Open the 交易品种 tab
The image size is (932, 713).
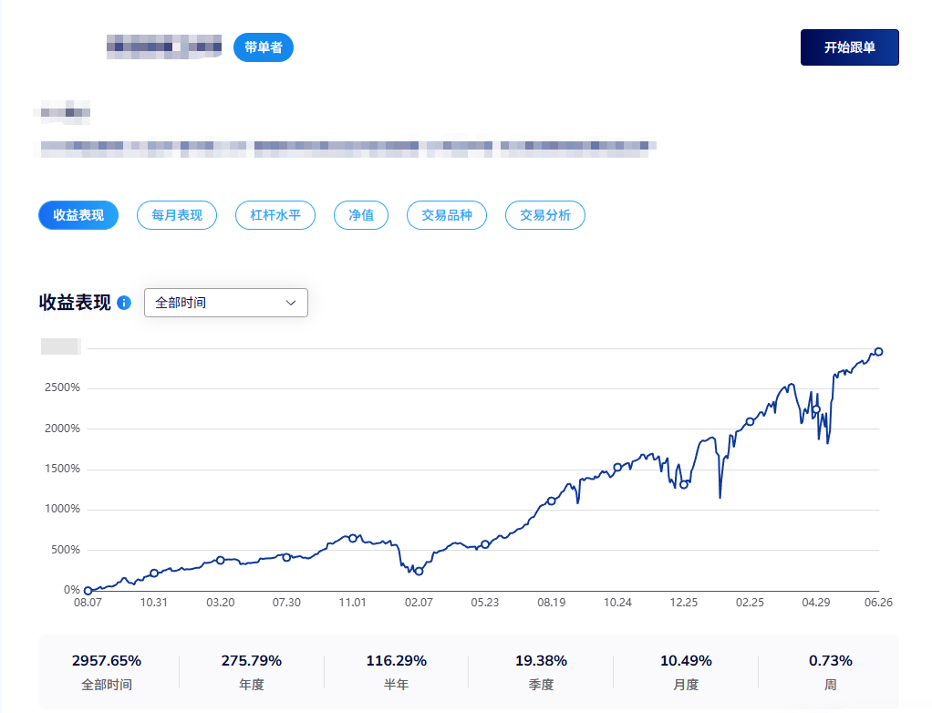(447, 215)
